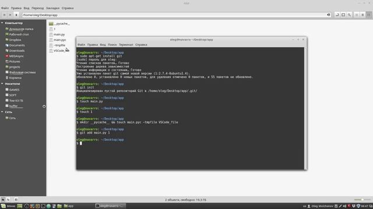This screenshot has height=209, width=373.
Task: Go back with the back arrow
Action: pos(4,15)
